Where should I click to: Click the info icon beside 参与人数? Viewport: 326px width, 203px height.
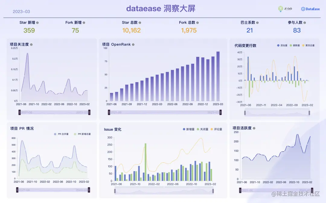point(305,23)
